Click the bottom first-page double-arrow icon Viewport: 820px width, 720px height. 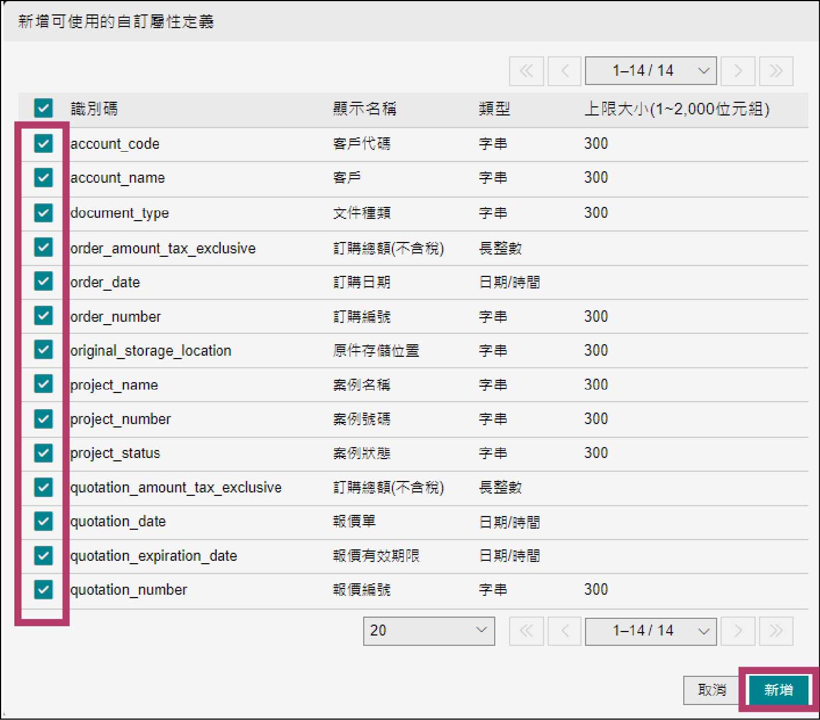tap(526, 631)
